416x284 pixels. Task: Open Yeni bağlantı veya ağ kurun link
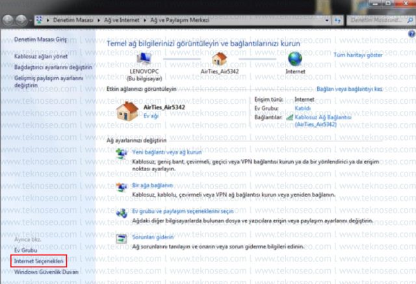(167, 152)
